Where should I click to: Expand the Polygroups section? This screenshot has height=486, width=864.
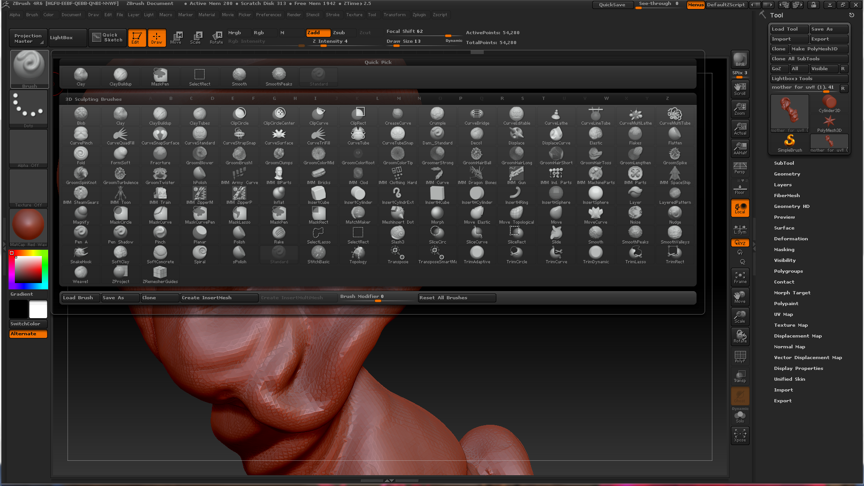click(x=788, y=271)
